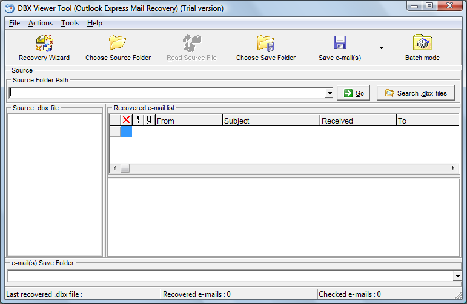The height and width of the screenshot is (304, 467).
Task: Expand the Source Folder Path dropdown
Action: [x=329, y=93]
